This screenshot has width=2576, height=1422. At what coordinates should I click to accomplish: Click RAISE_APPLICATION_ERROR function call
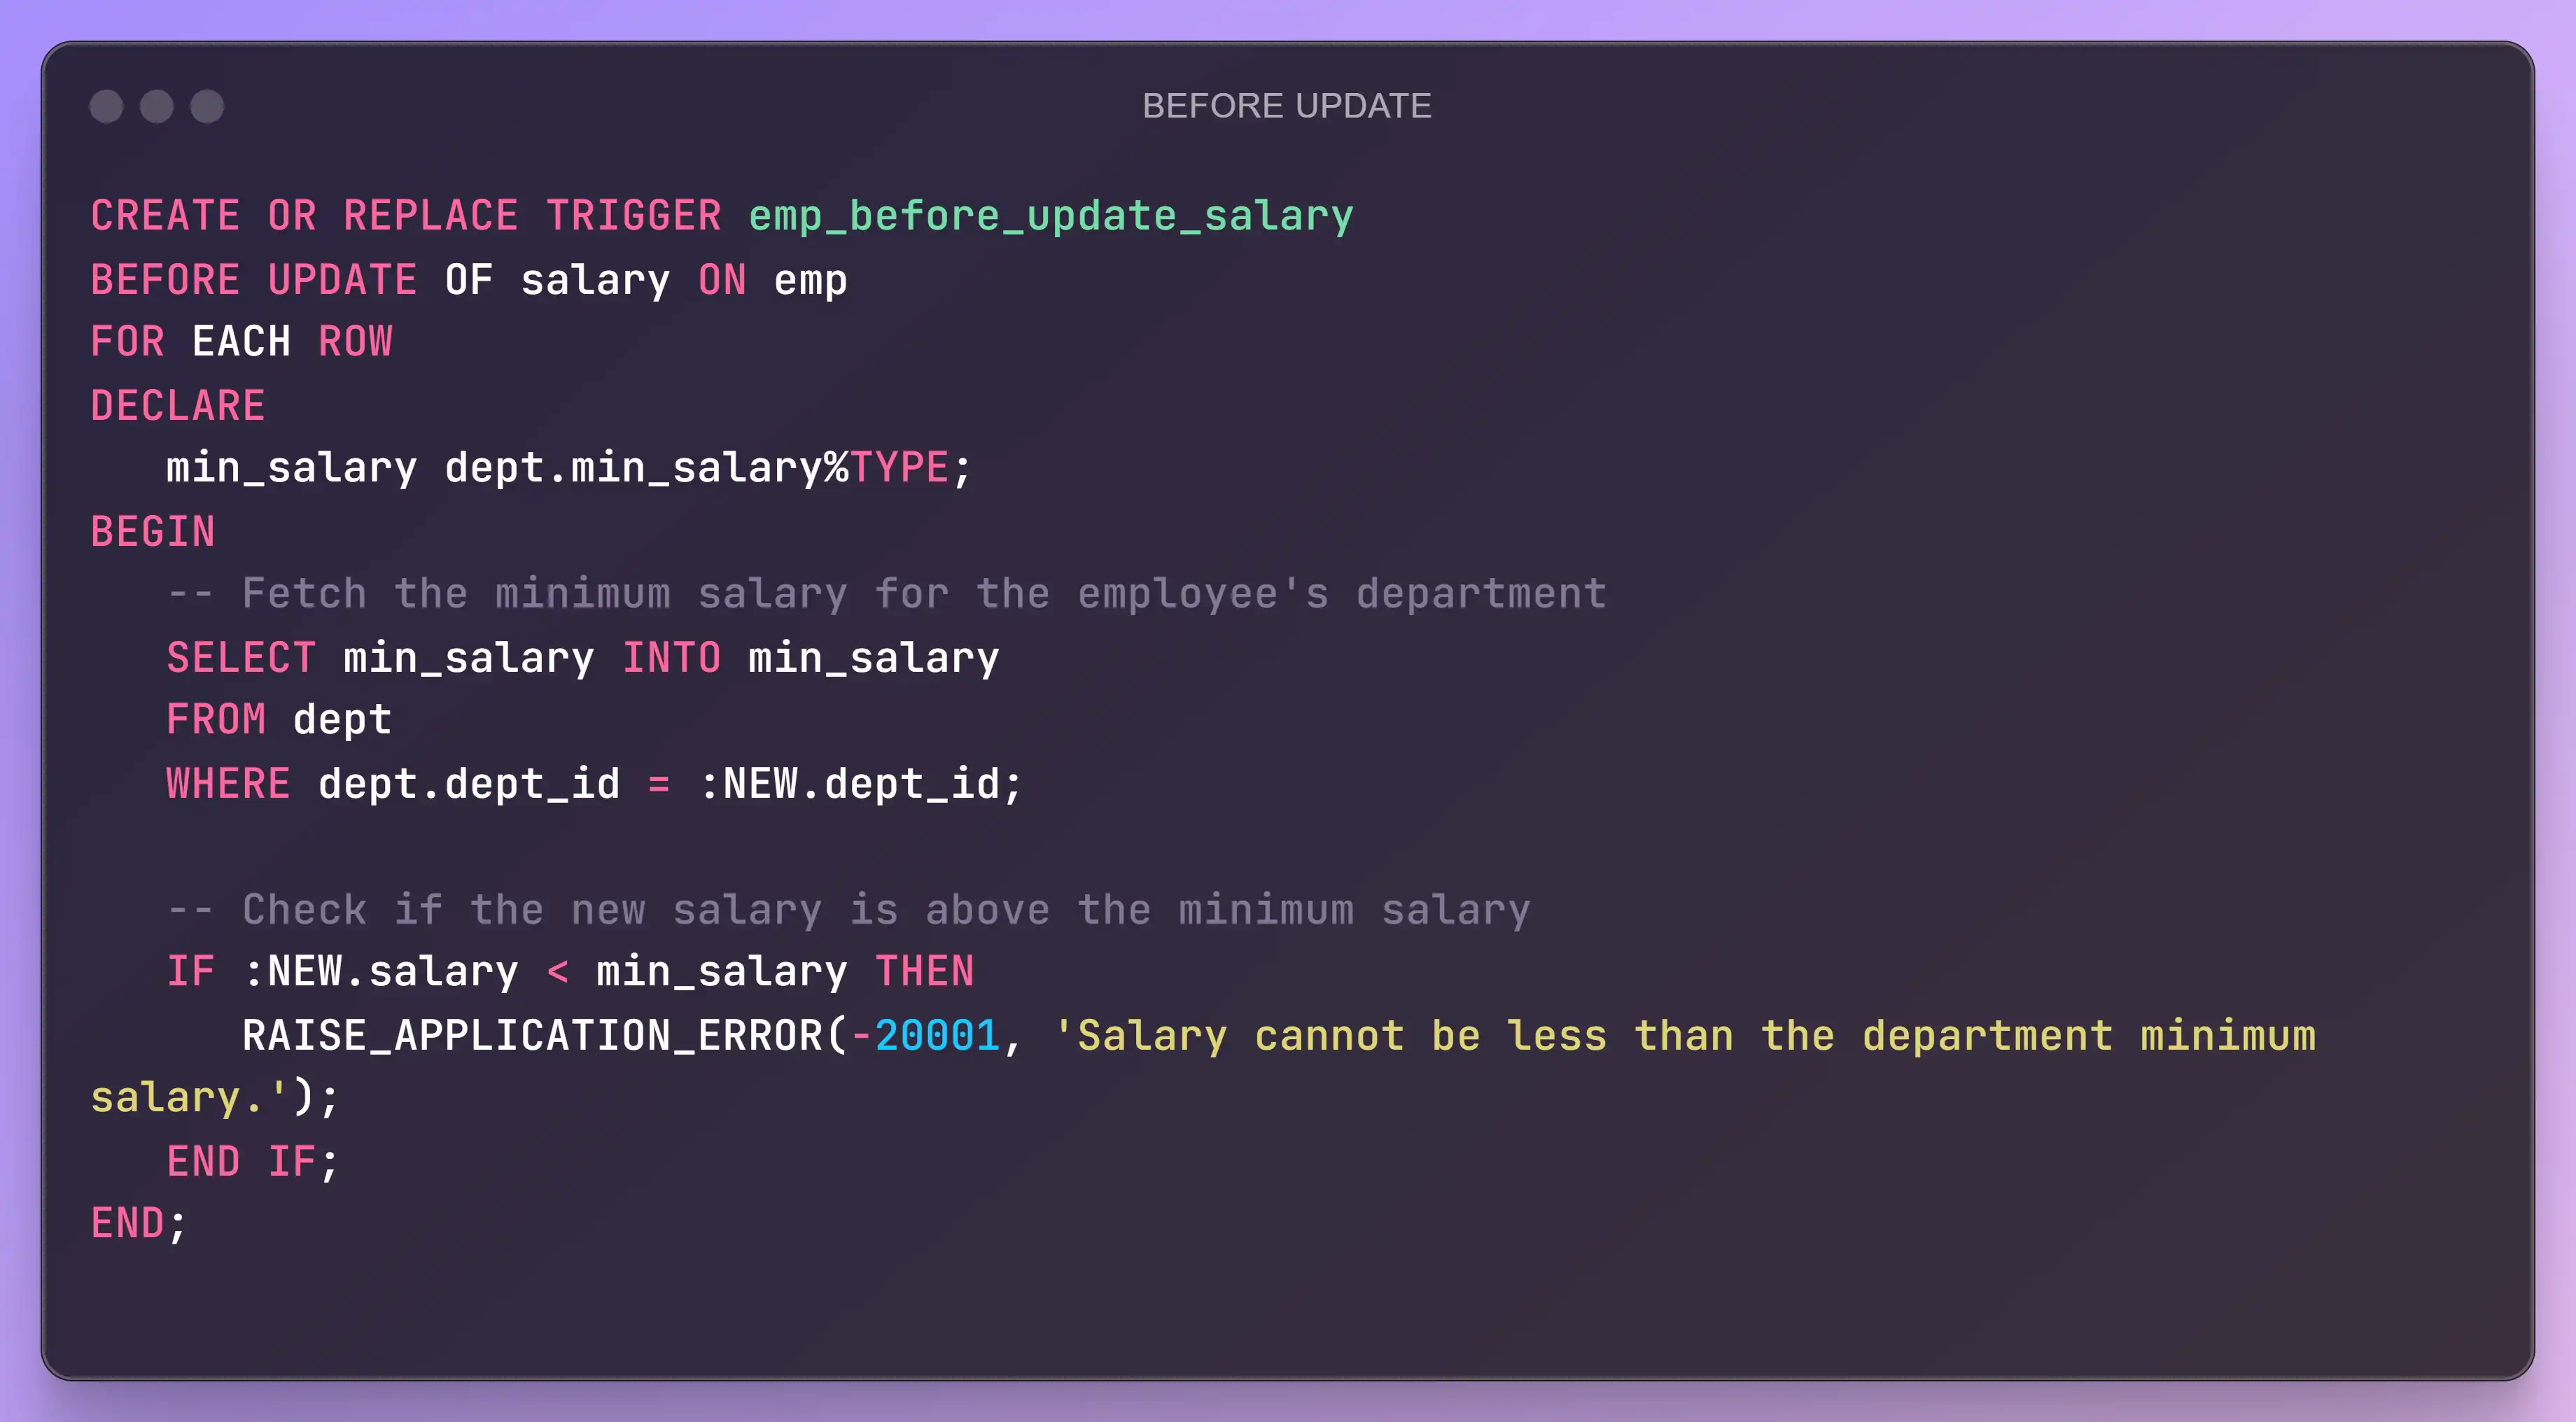point(534,1036)
